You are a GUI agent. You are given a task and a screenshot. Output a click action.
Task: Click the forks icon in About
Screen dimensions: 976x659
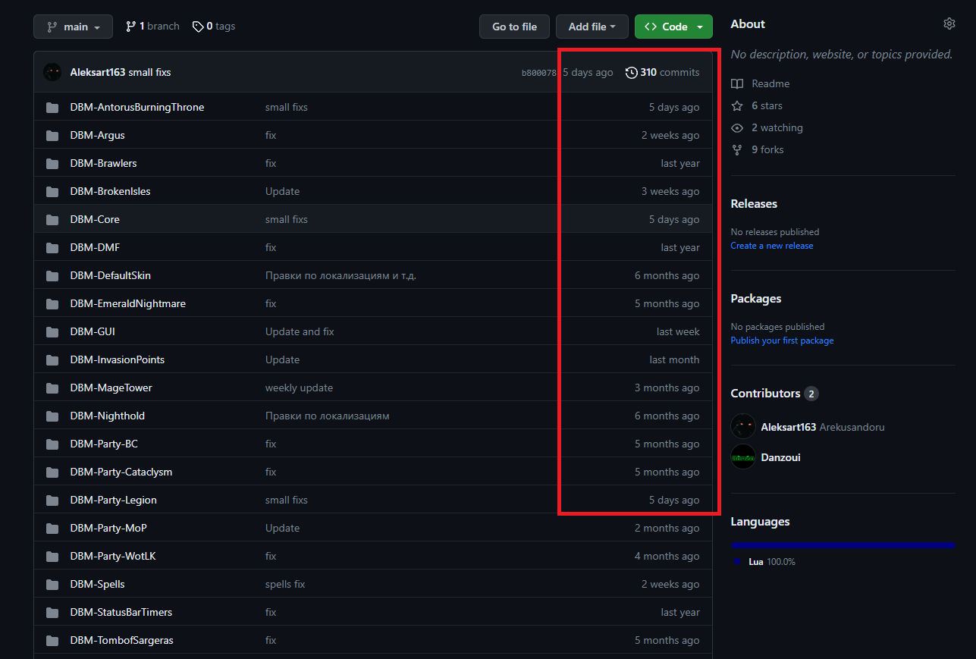click(736, 150)
